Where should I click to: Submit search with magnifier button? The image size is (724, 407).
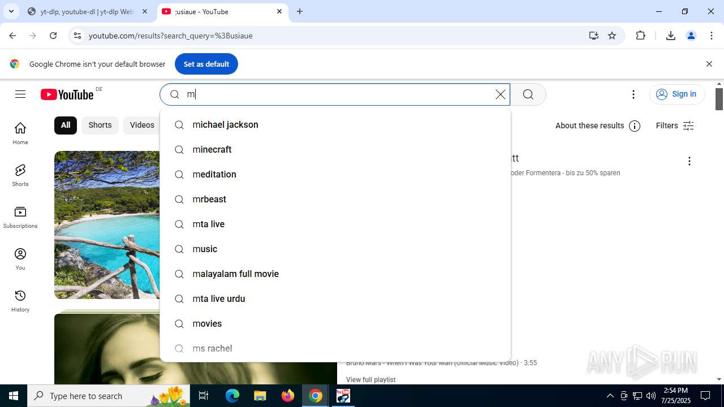coord(528,94)
